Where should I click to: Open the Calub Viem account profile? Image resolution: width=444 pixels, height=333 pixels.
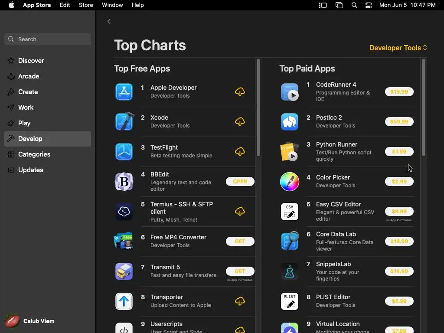point(30,321)
